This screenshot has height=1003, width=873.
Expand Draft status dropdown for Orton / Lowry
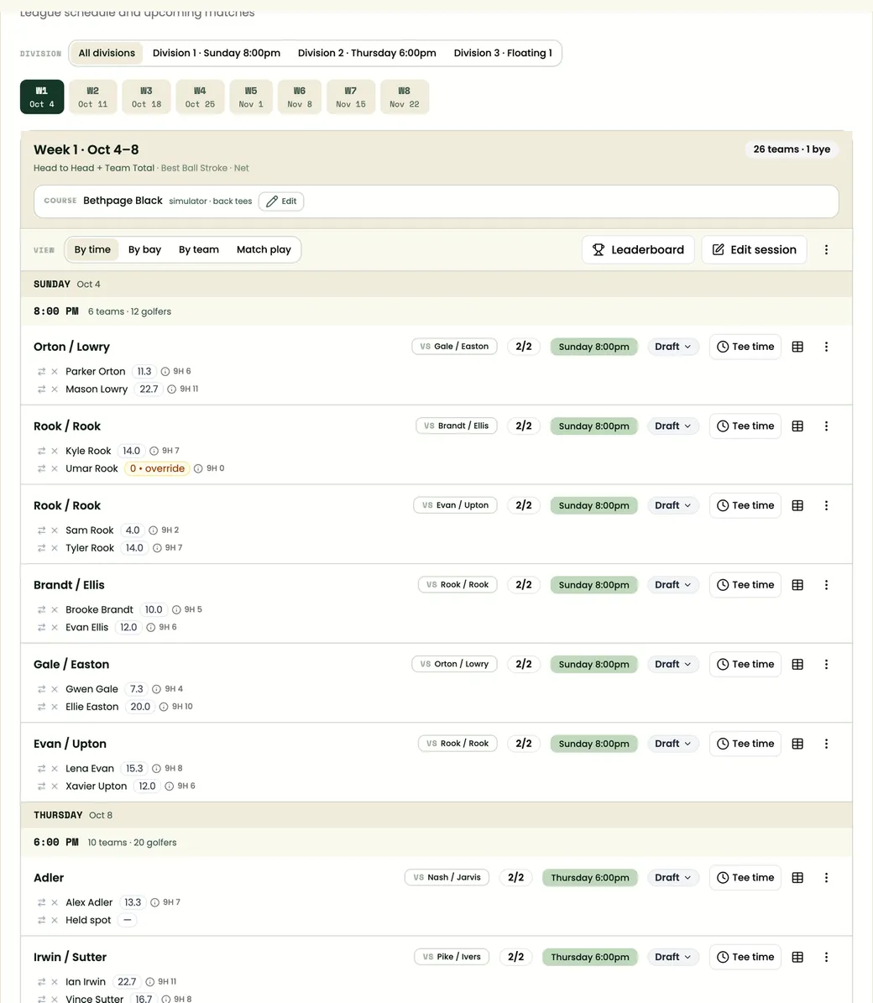(673, 347)
